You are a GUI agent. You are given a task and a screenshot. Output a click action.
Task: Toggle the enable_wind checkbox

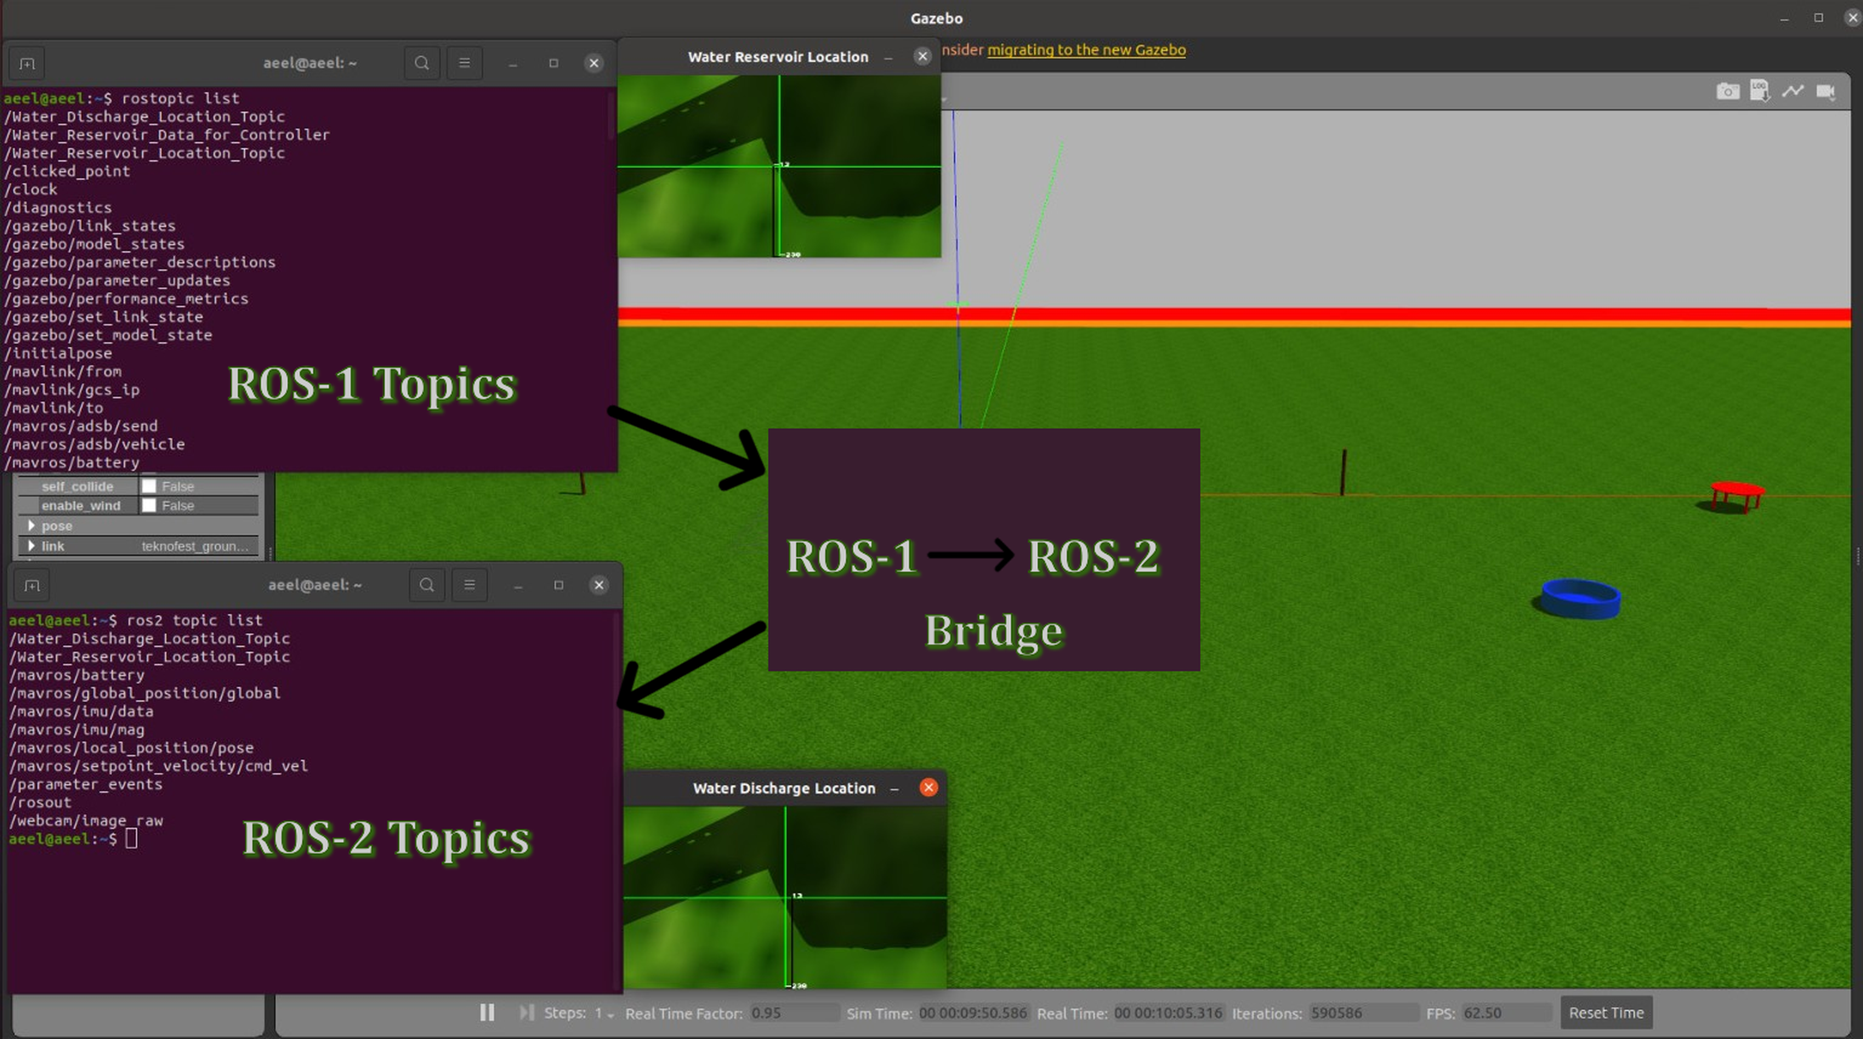[x=149, y=506]
